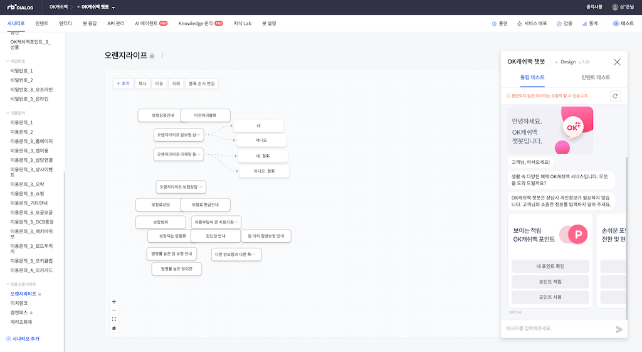642x352 pixels.
Task: Open the three-dot menu beside 오렌지라이프 title
Action: coord(162,55)
